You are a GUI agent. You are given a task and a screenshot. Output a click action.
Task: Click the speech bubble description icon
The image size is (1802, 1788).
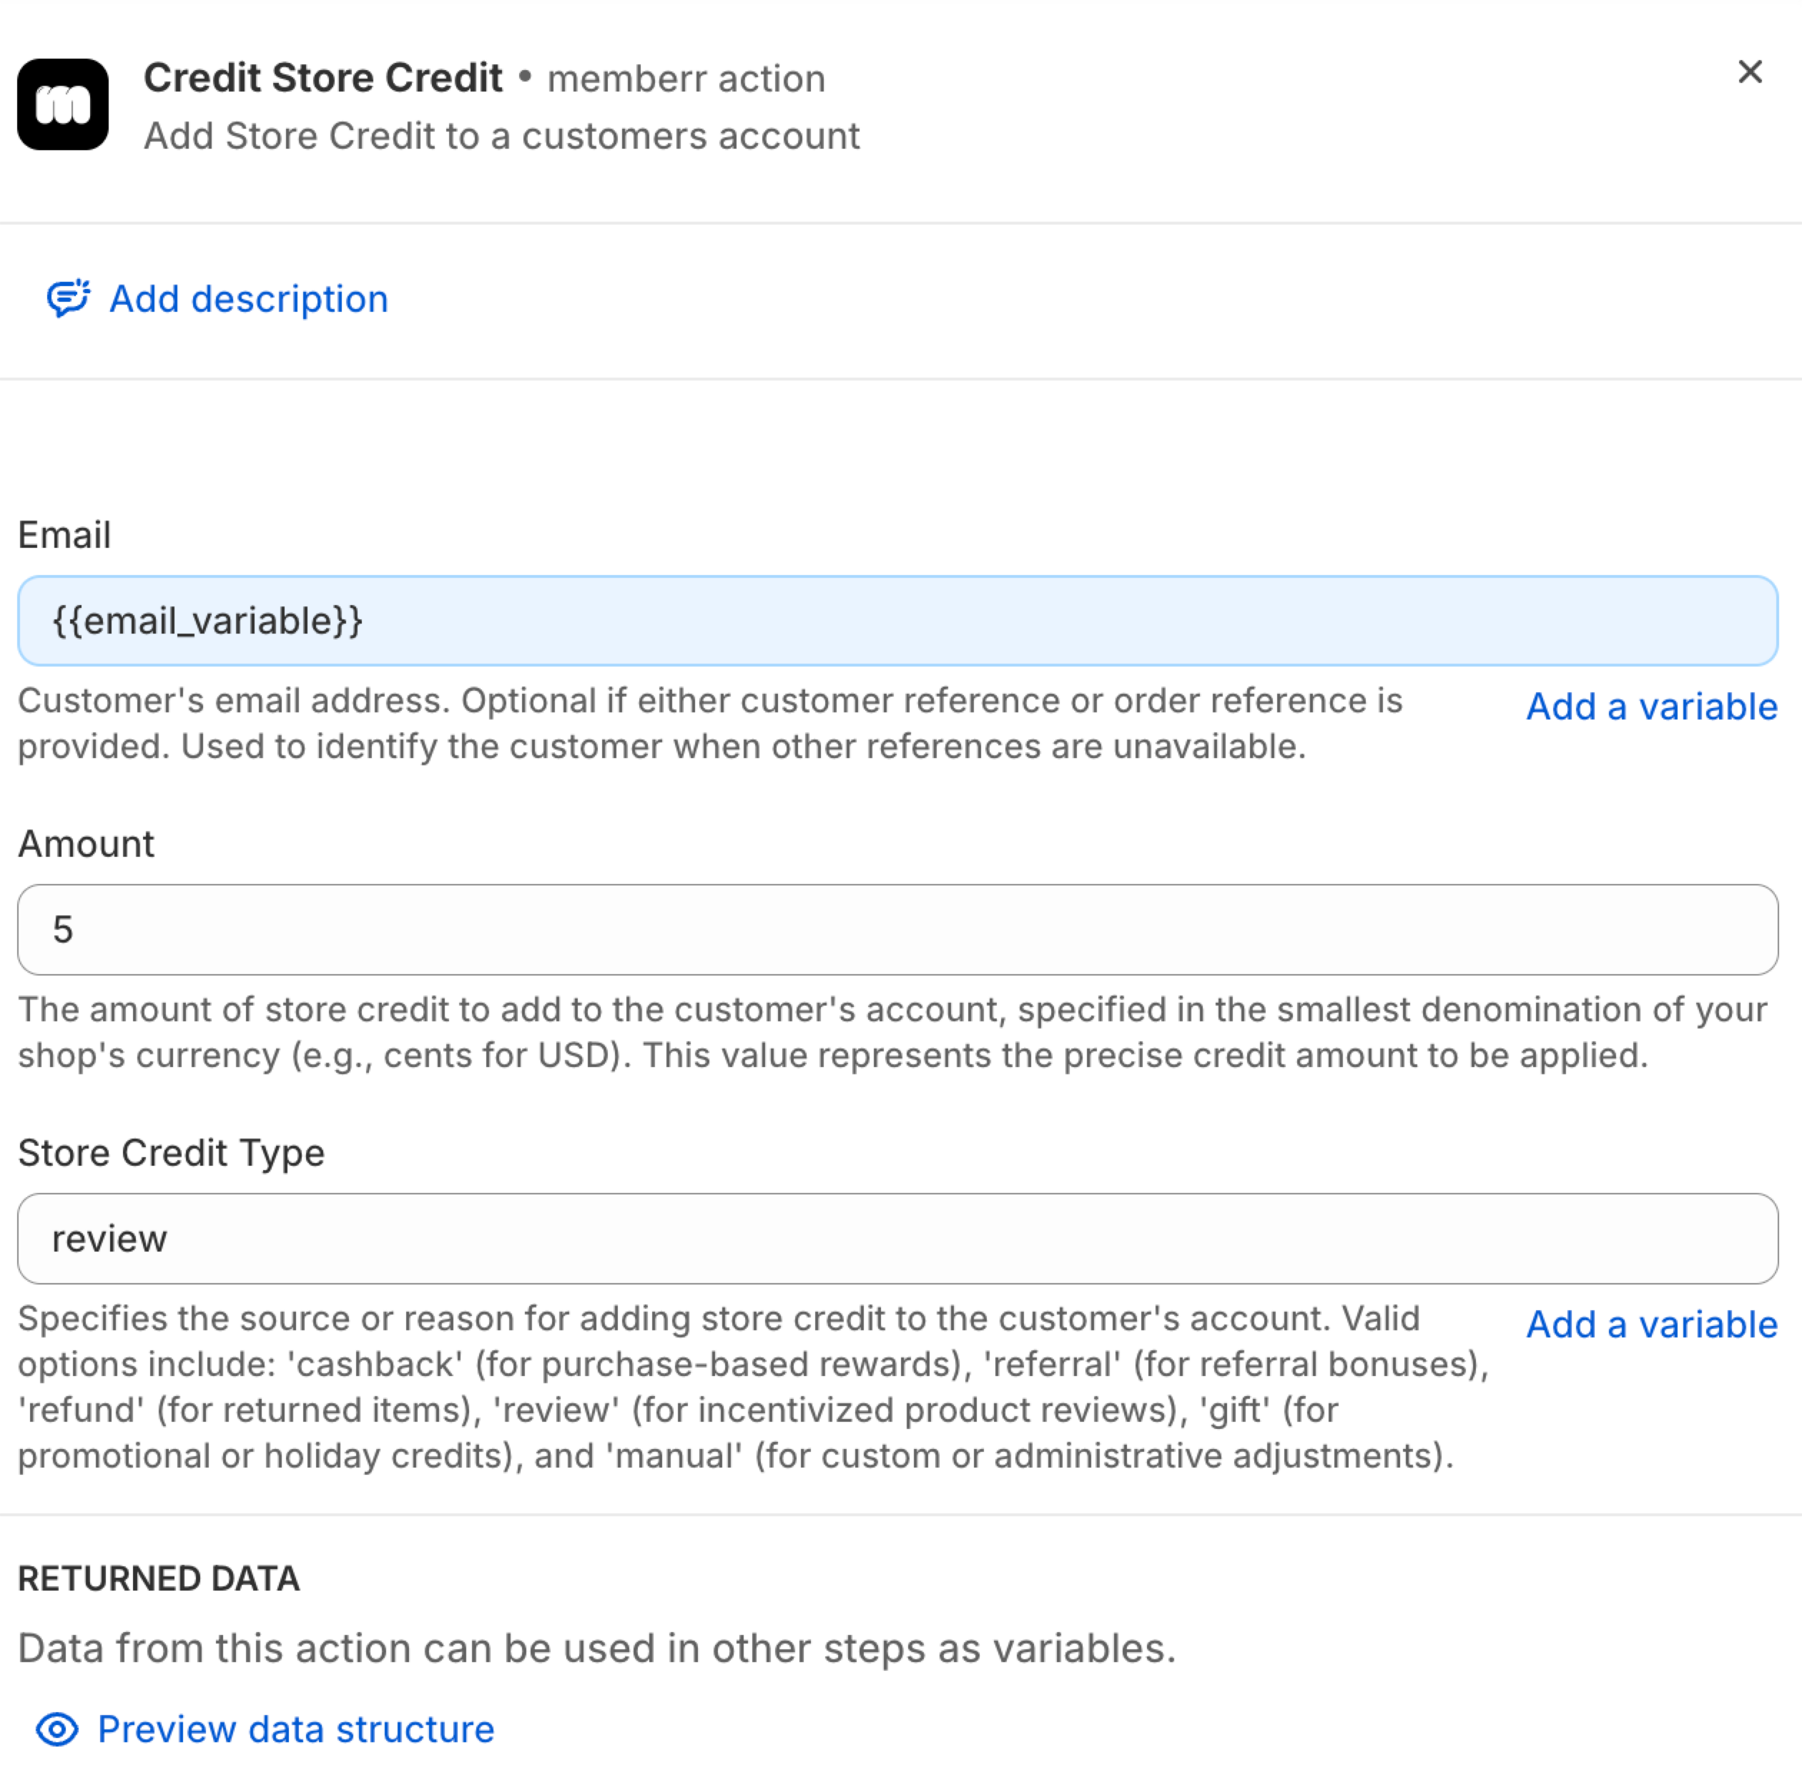68,298
